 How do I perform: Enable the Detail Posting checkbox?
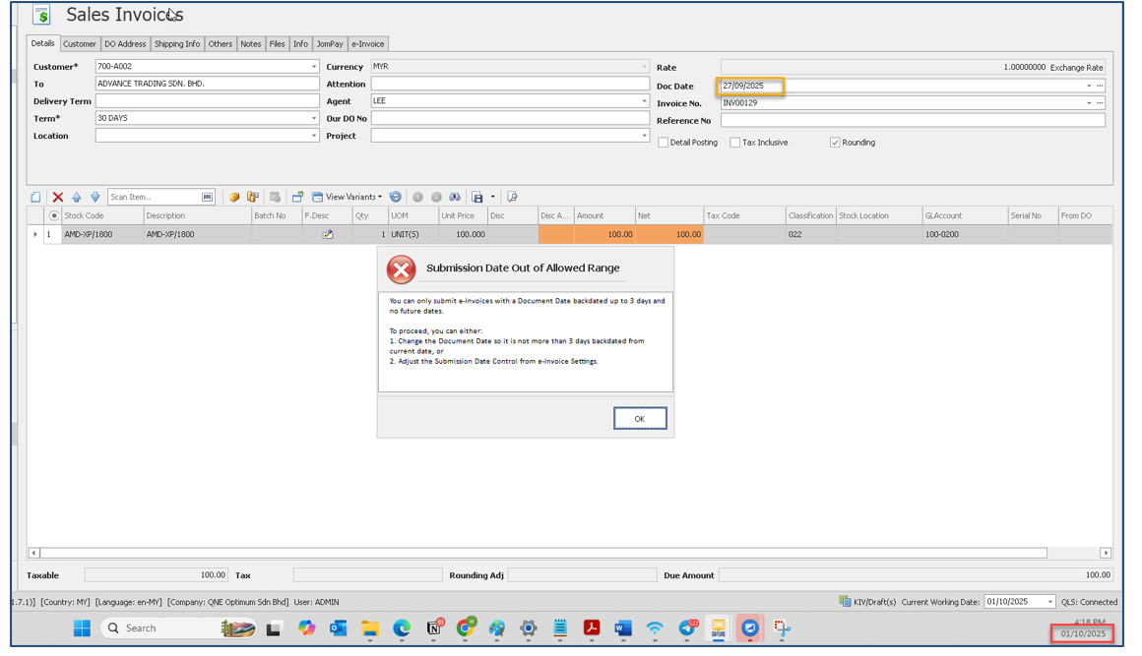[x=663, y=143]
